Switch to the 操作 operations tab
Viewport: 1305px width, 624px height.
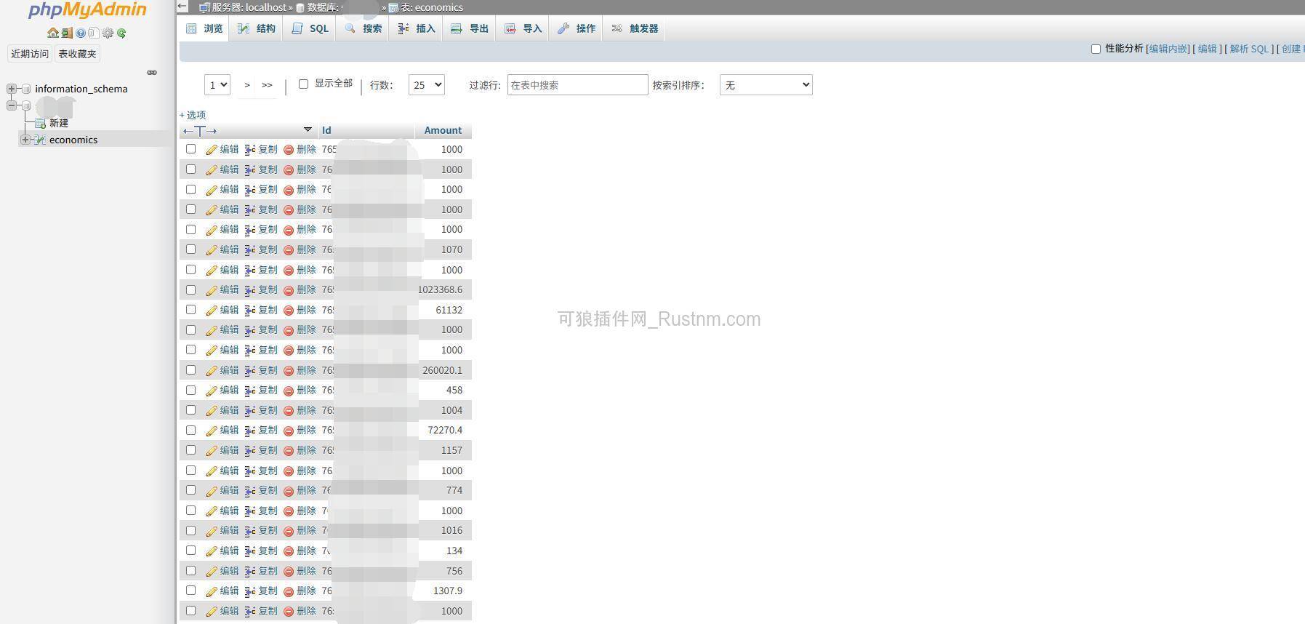click(577, 28)
